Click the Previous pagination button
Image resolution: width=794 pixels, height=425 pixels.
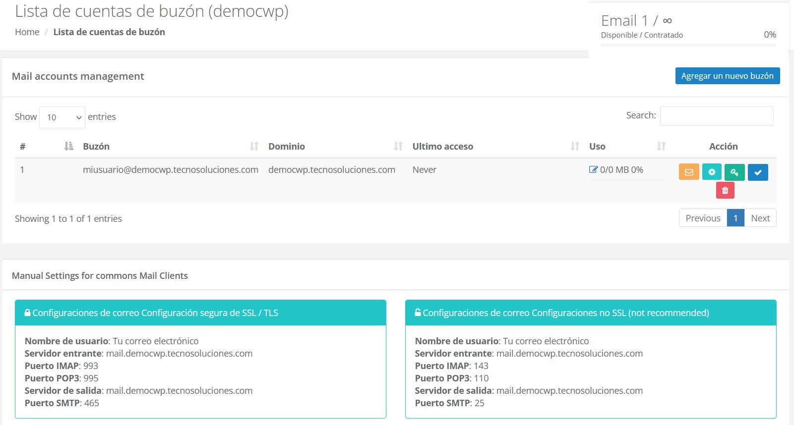click(x=703, y=218)
